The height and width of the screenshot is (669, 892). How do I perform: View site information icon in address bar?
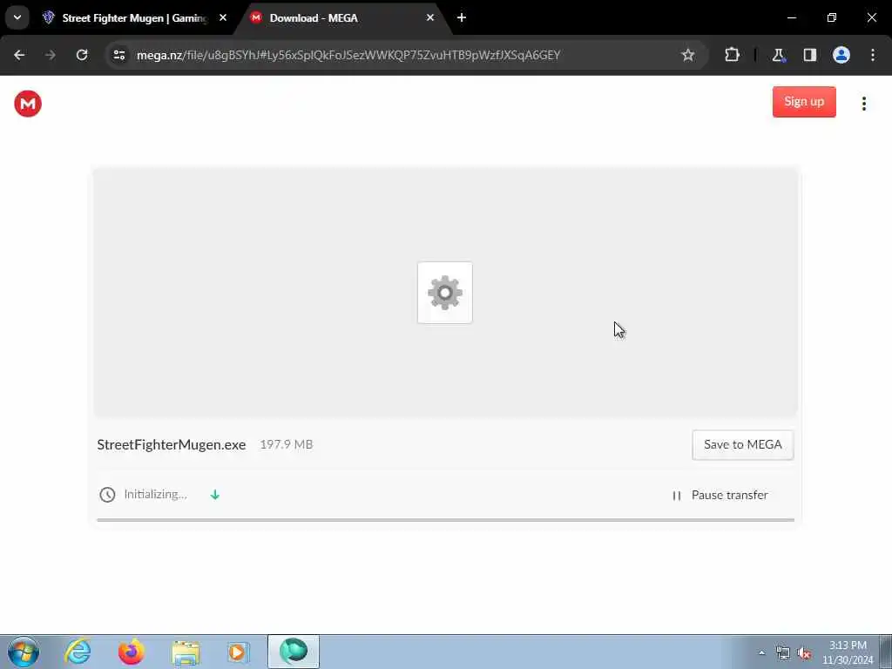pos(118,55)
